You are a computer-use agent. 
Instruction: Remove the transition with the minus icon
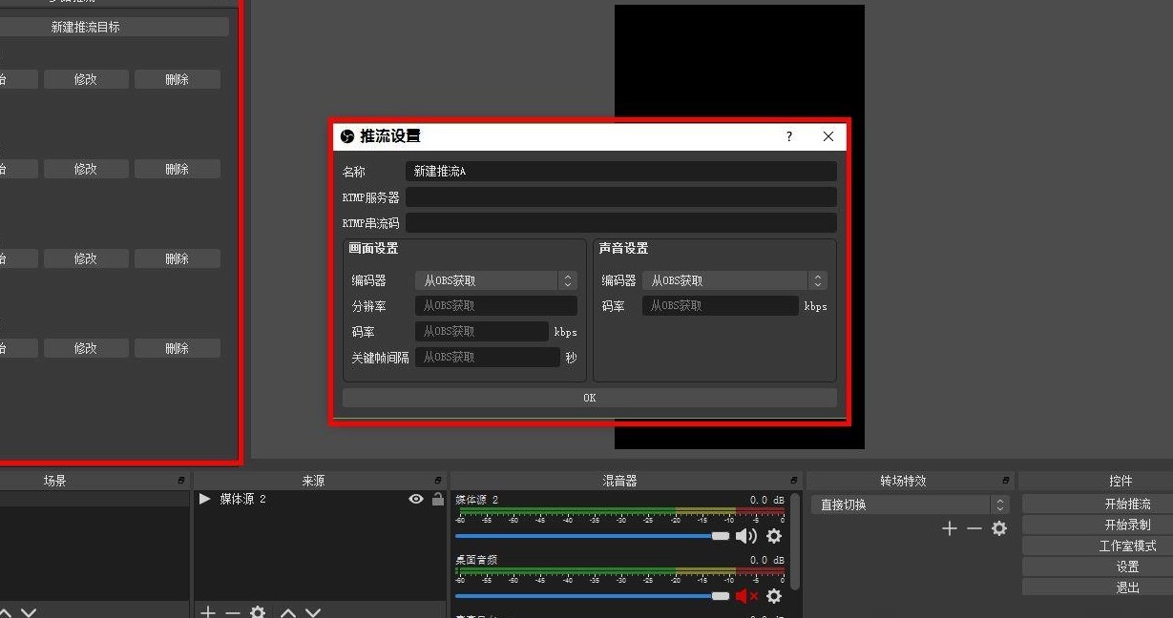(x=974, y=528)
